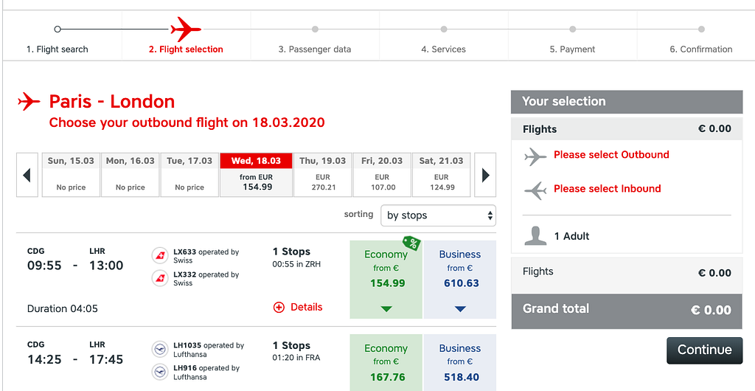The image size is (755, 391).
Task: Click the adult passenger silhouette icon
Action: coord(535,235)
